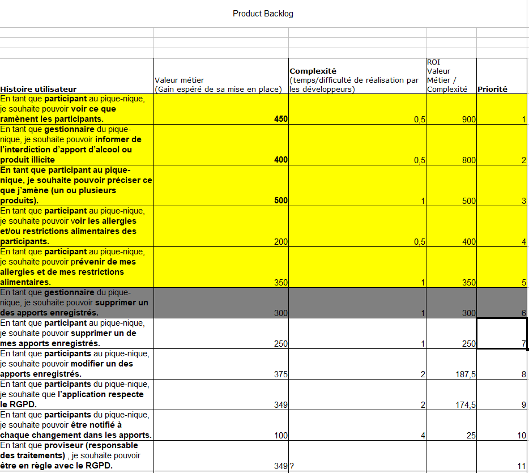Click the 'Priorité' header cell
Screen dimensions: 529x473
[502, 76]
